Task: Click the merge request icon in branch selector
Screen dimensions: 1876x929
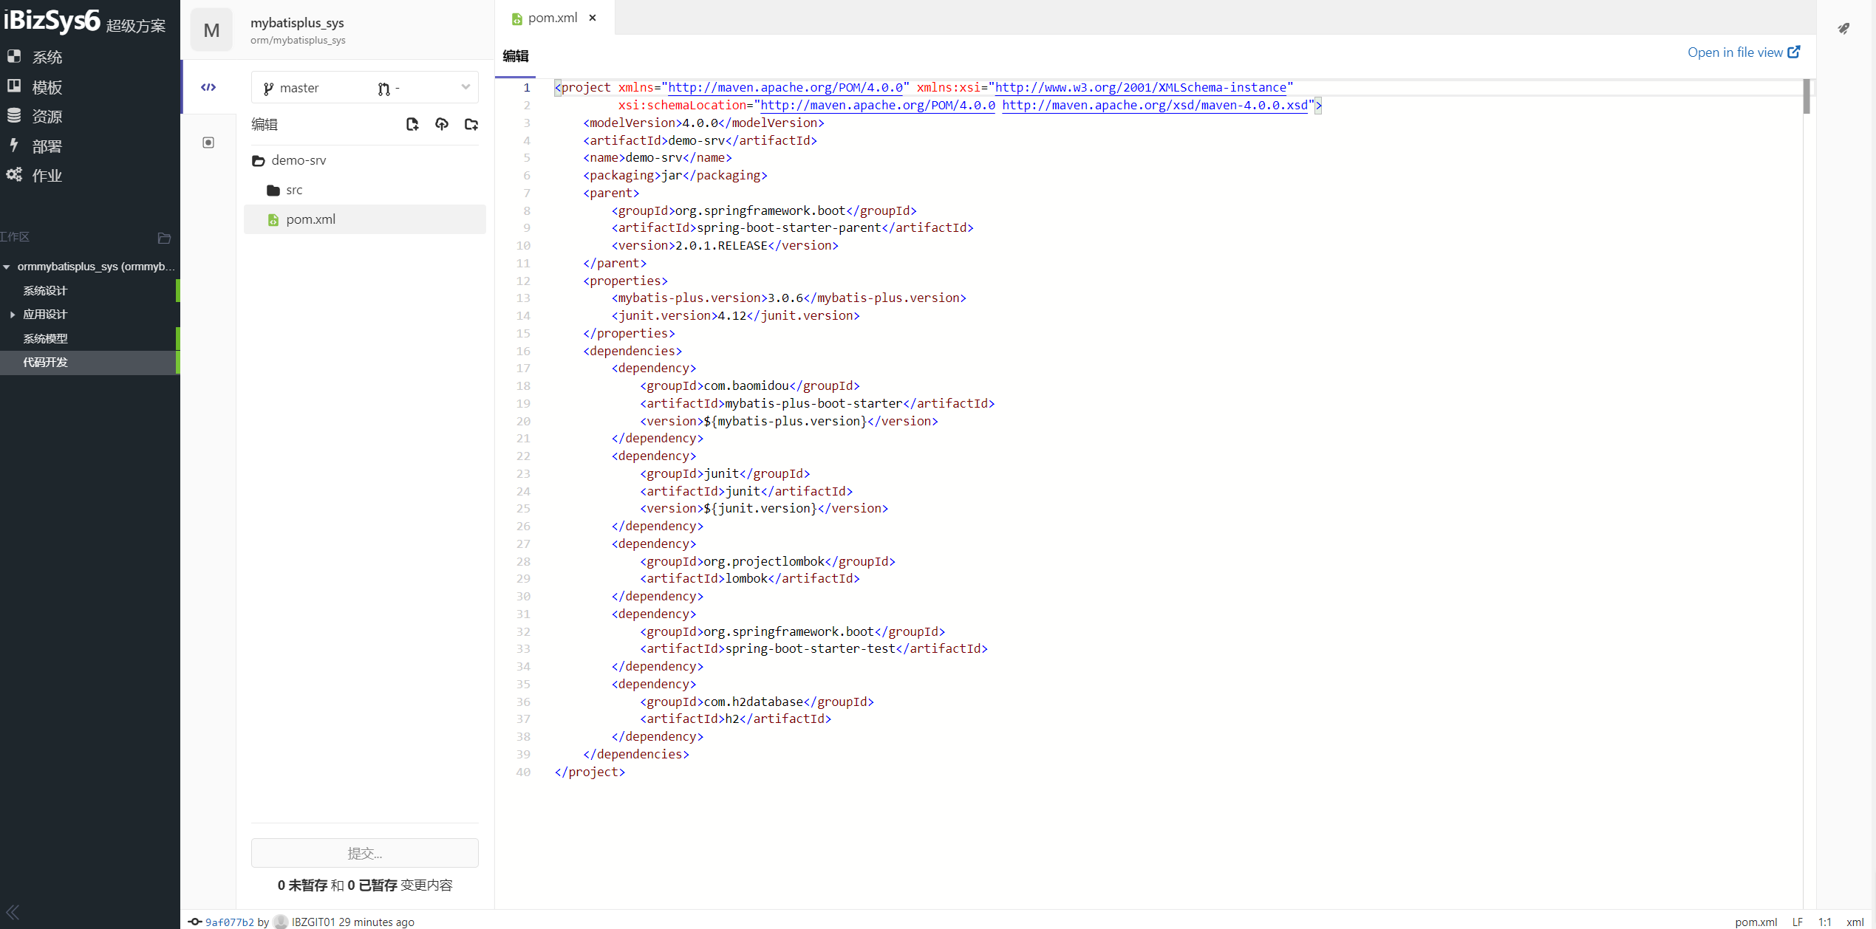Action: tap(383, 89)
